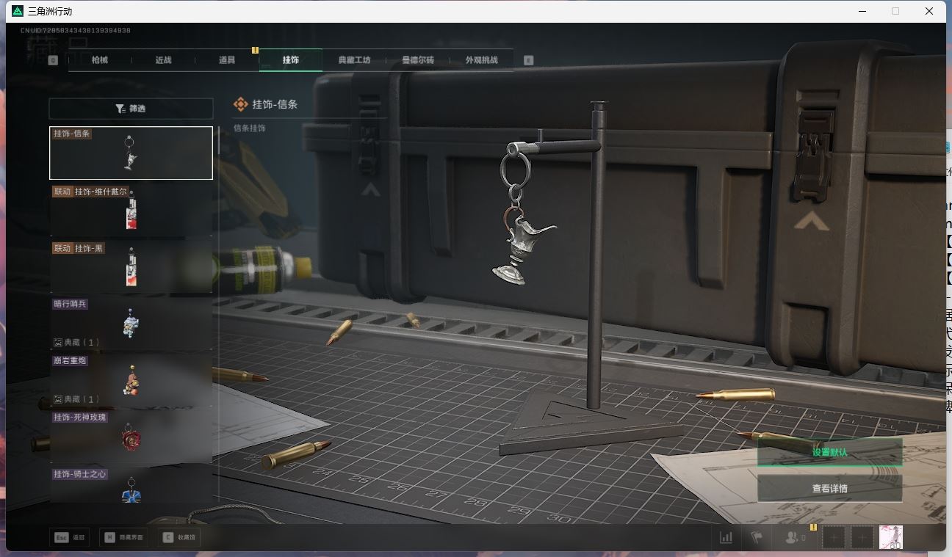Open the player avatar in bottom bar
Viewport: 952px width, 557px height.
point(891,537)
